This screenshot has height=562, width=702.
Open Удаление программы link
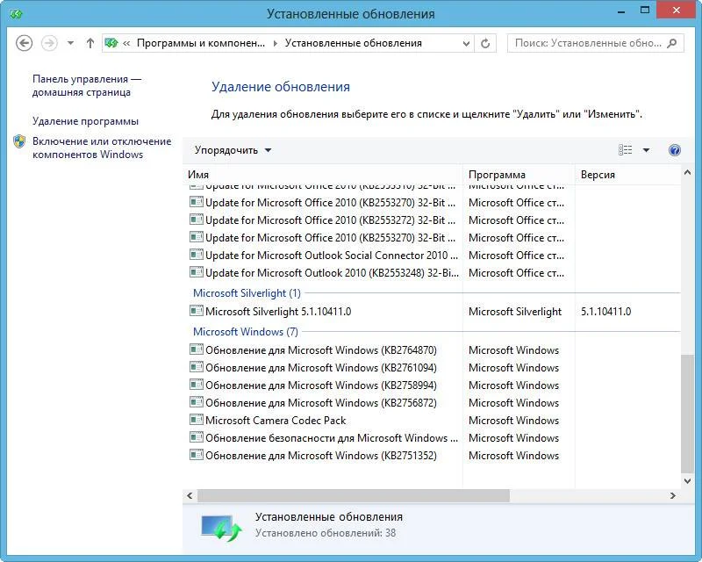coord(85,121)
